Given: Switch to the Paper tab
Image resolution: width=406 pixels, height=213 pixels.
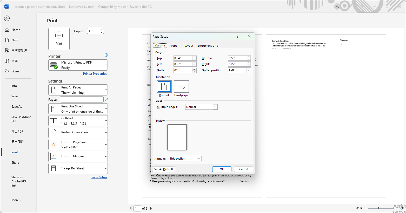Looking at the screenshot, I should click(175, 45).
